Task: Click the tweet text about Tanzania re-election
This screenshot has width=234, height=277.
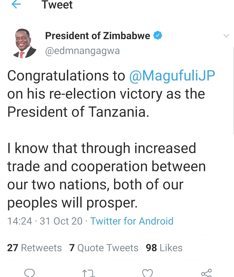Action: click(111, 94)
